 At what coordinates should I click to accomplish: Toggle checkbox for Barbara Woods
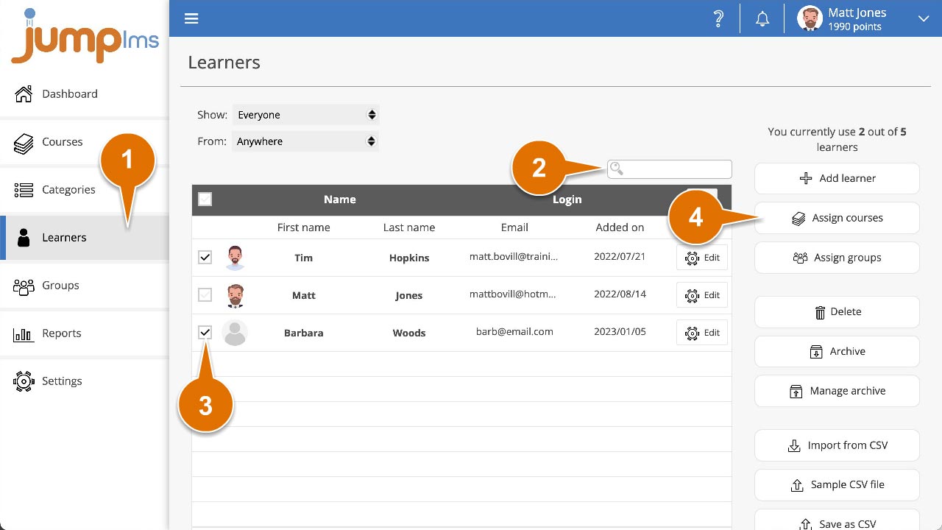[x=205, y=333]
